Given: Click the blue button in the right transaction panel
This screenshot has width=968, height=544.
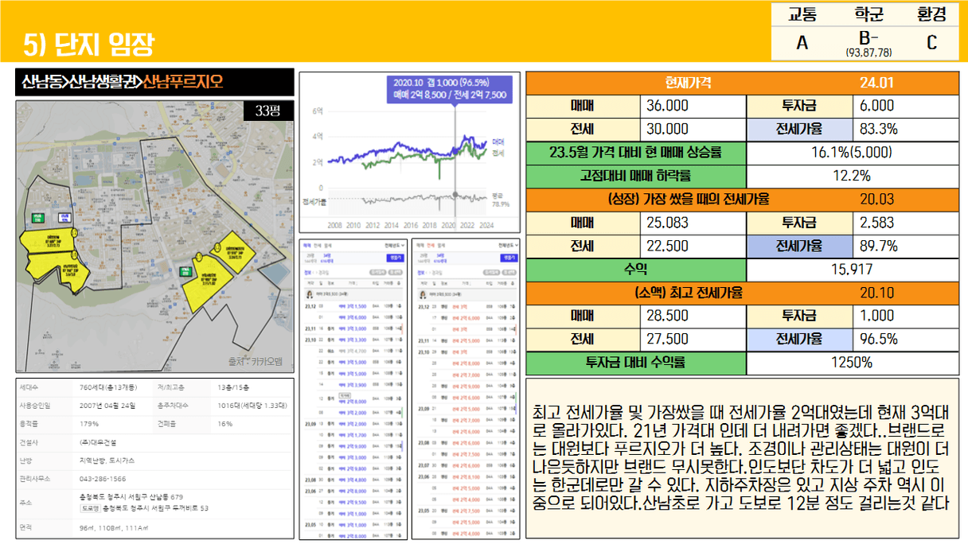Looking at the screenshot, I should pyautogui.click(x=508, y=258).
